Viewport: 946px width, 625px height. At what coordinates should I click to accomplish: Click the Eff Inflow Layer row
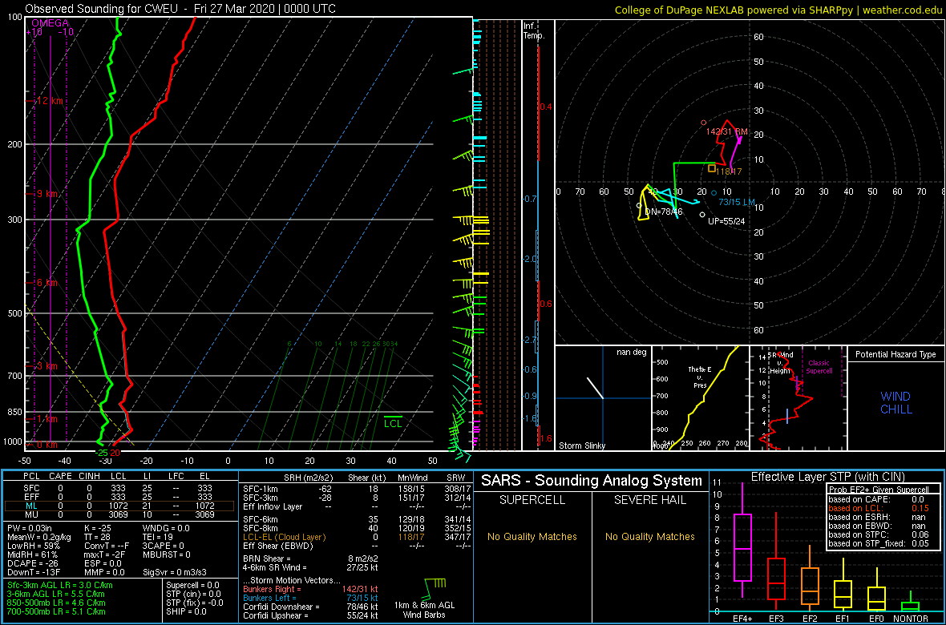(x=358, y=506)
